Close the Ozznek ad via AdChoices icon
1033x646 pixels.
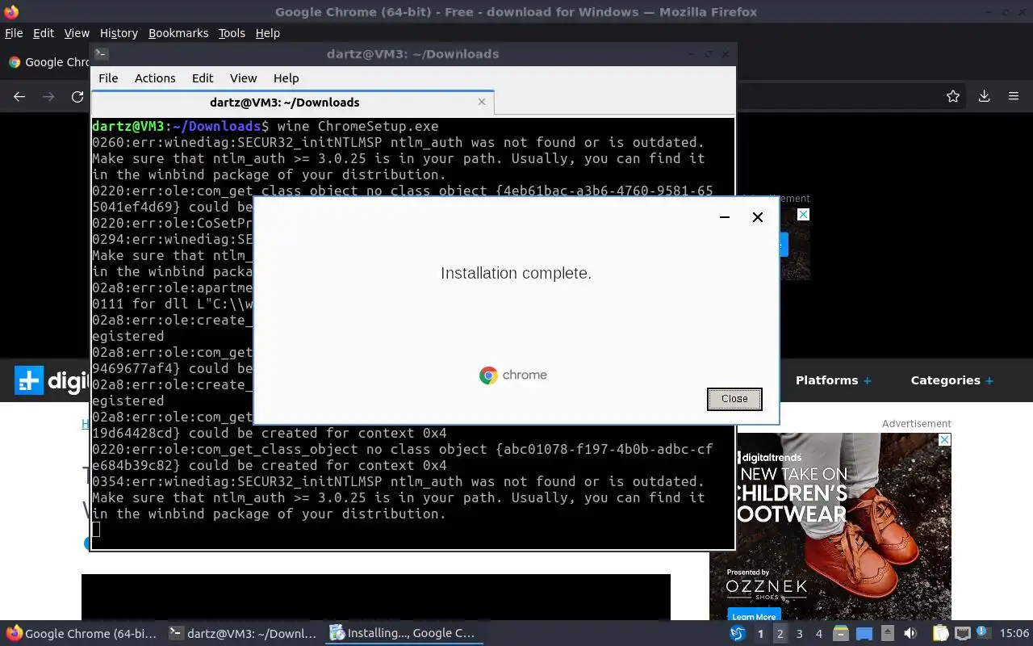[x=944, y=440]
